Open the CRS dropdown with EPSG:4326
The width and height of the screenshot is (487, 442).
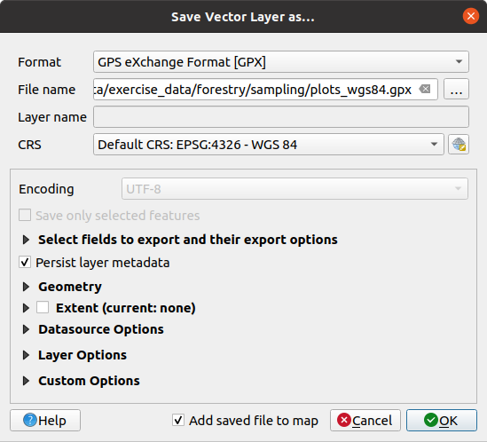pos(269,145)
